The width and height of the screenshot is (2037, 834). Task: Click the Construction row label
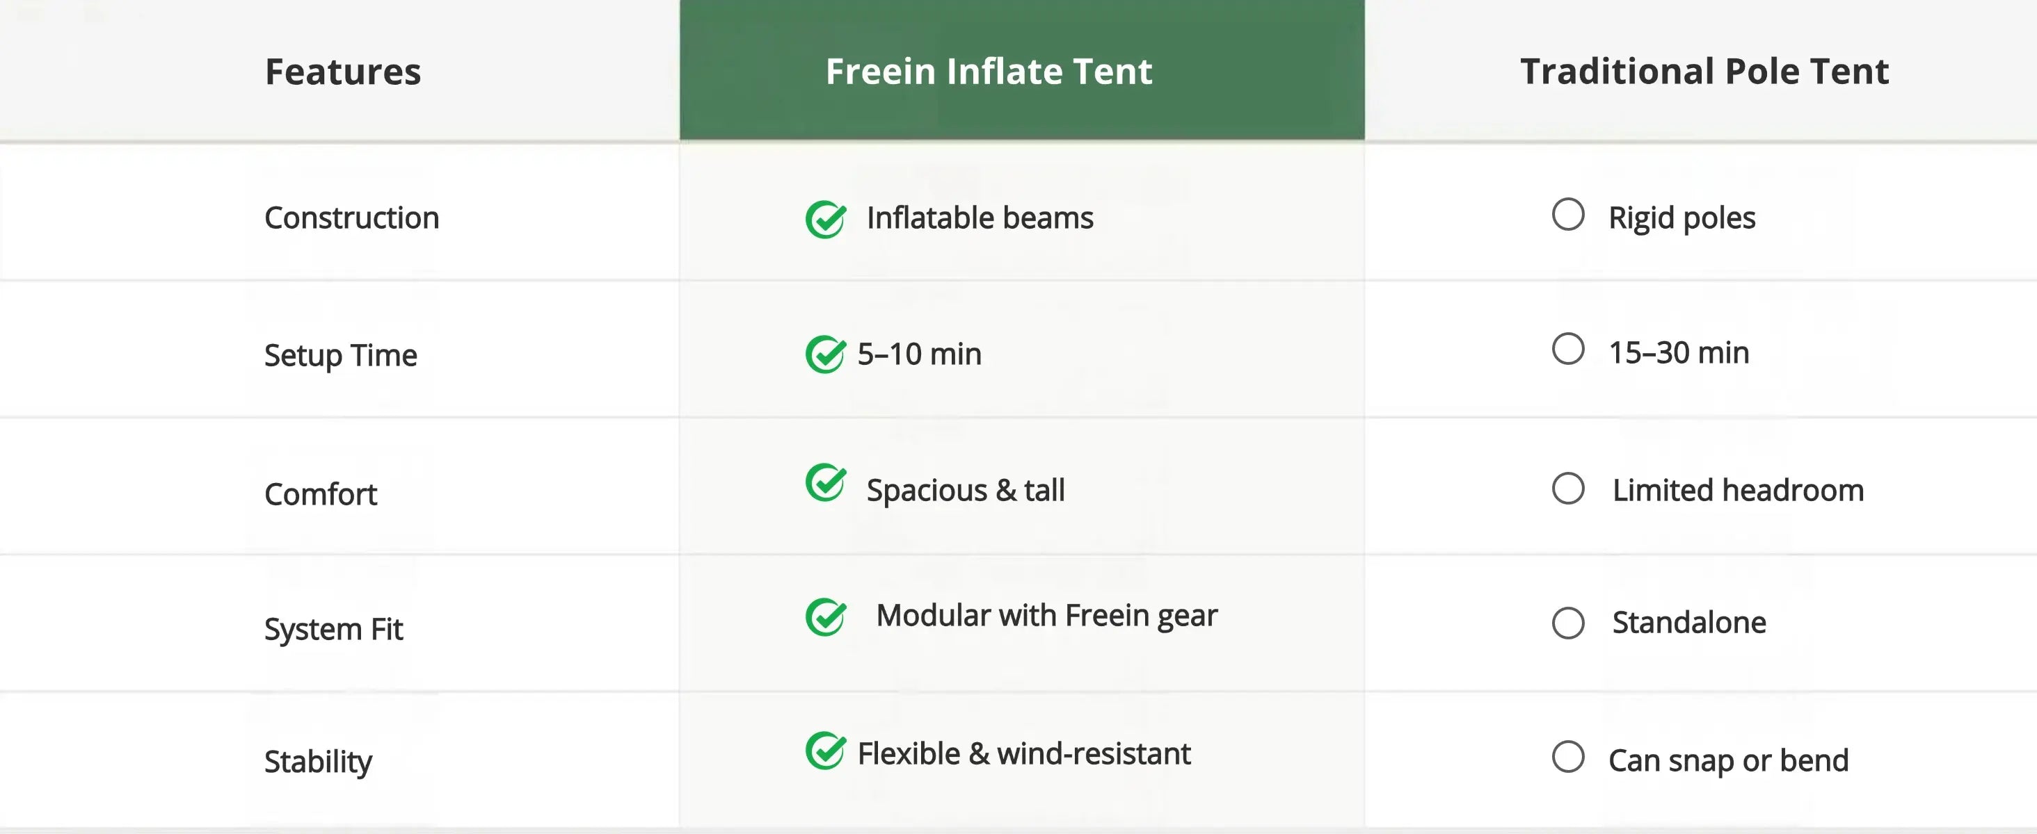pyautogui.click(x=351, y=218)
